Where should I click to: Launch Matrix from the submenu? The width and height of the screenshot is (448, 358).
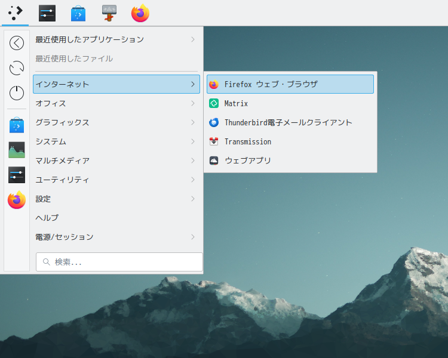click(x=290, y=103)
